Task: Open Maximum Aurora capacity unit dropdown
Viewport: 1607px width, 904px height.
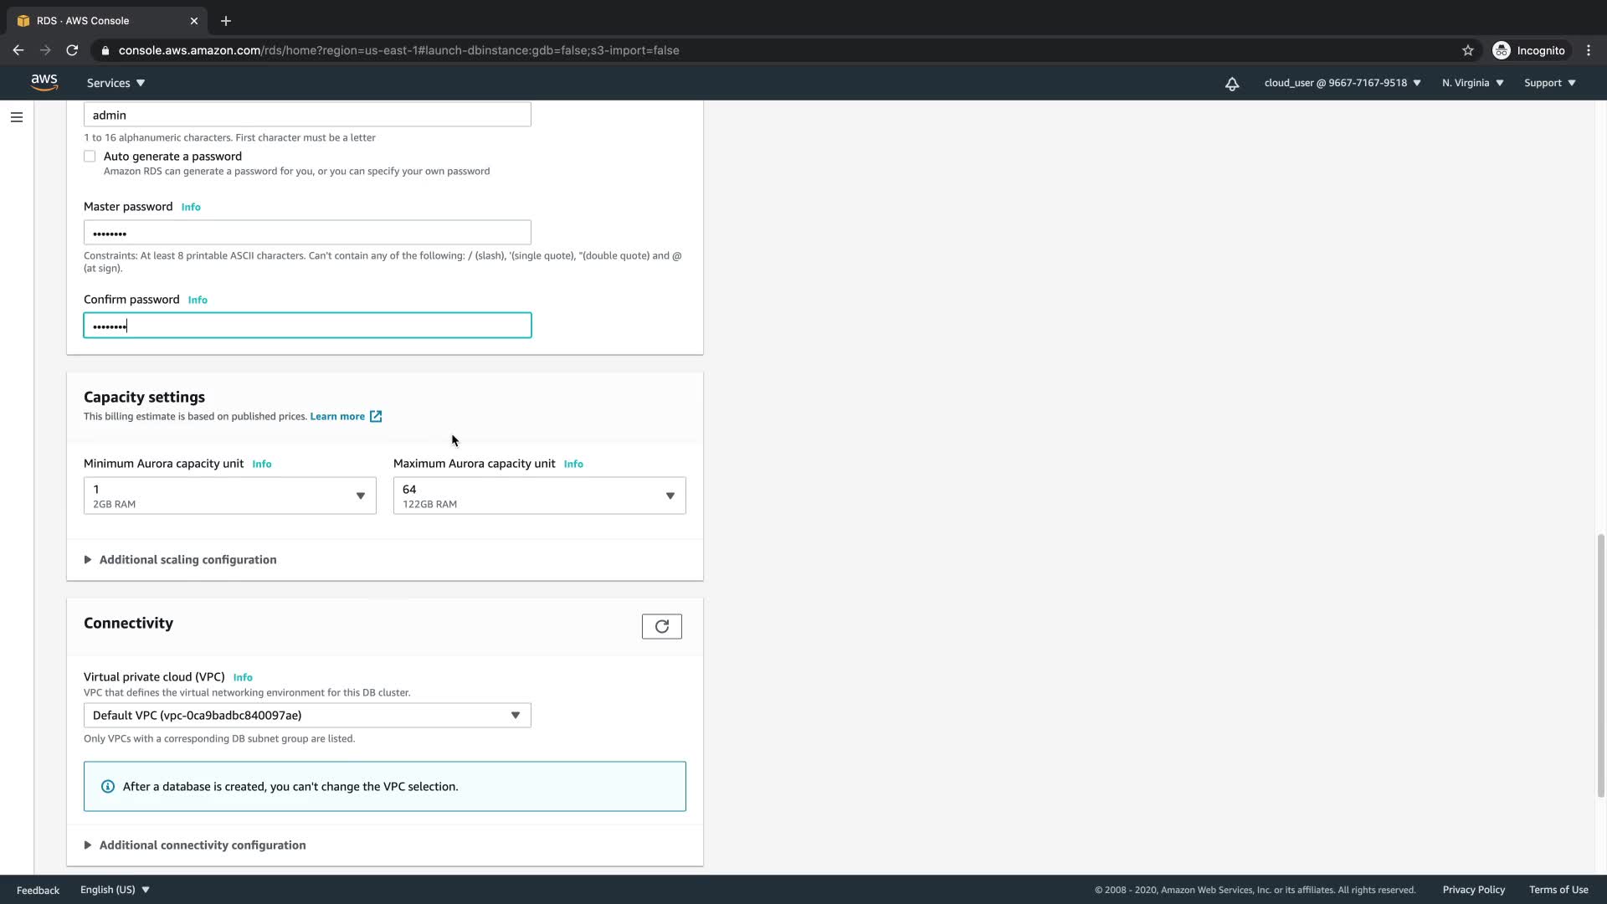Action: click(539, 496)
